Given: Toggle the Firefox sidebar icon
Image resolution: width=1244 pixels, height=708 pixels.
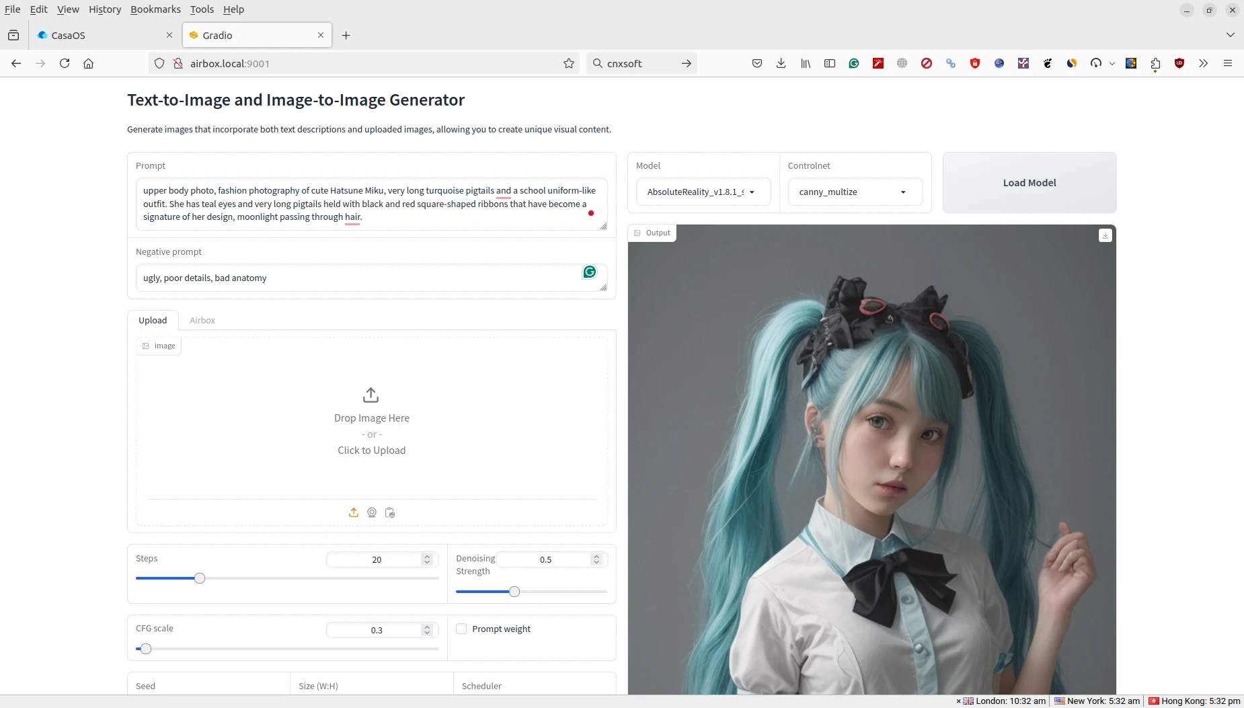Looking at the screenshot, I should click(x=830, y=63).
